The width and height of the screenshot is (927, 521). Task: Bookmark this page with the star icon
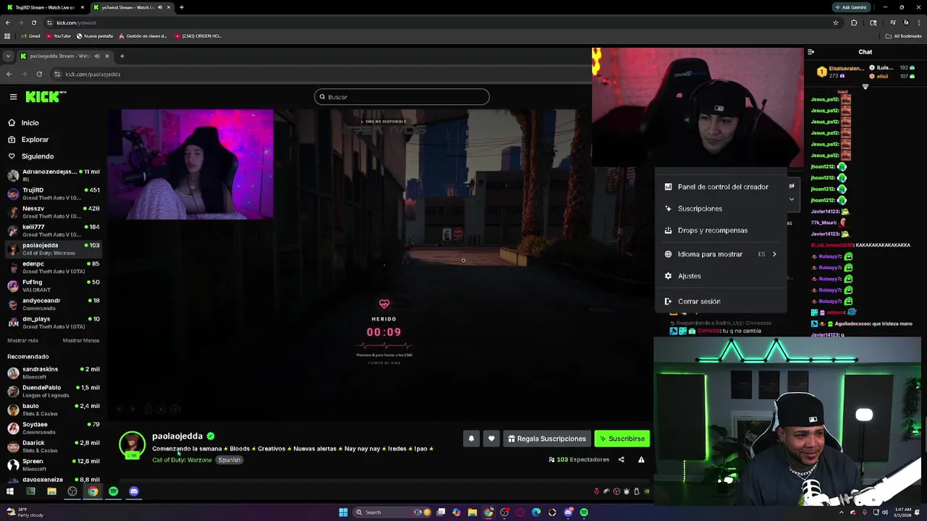click(835, 22)
